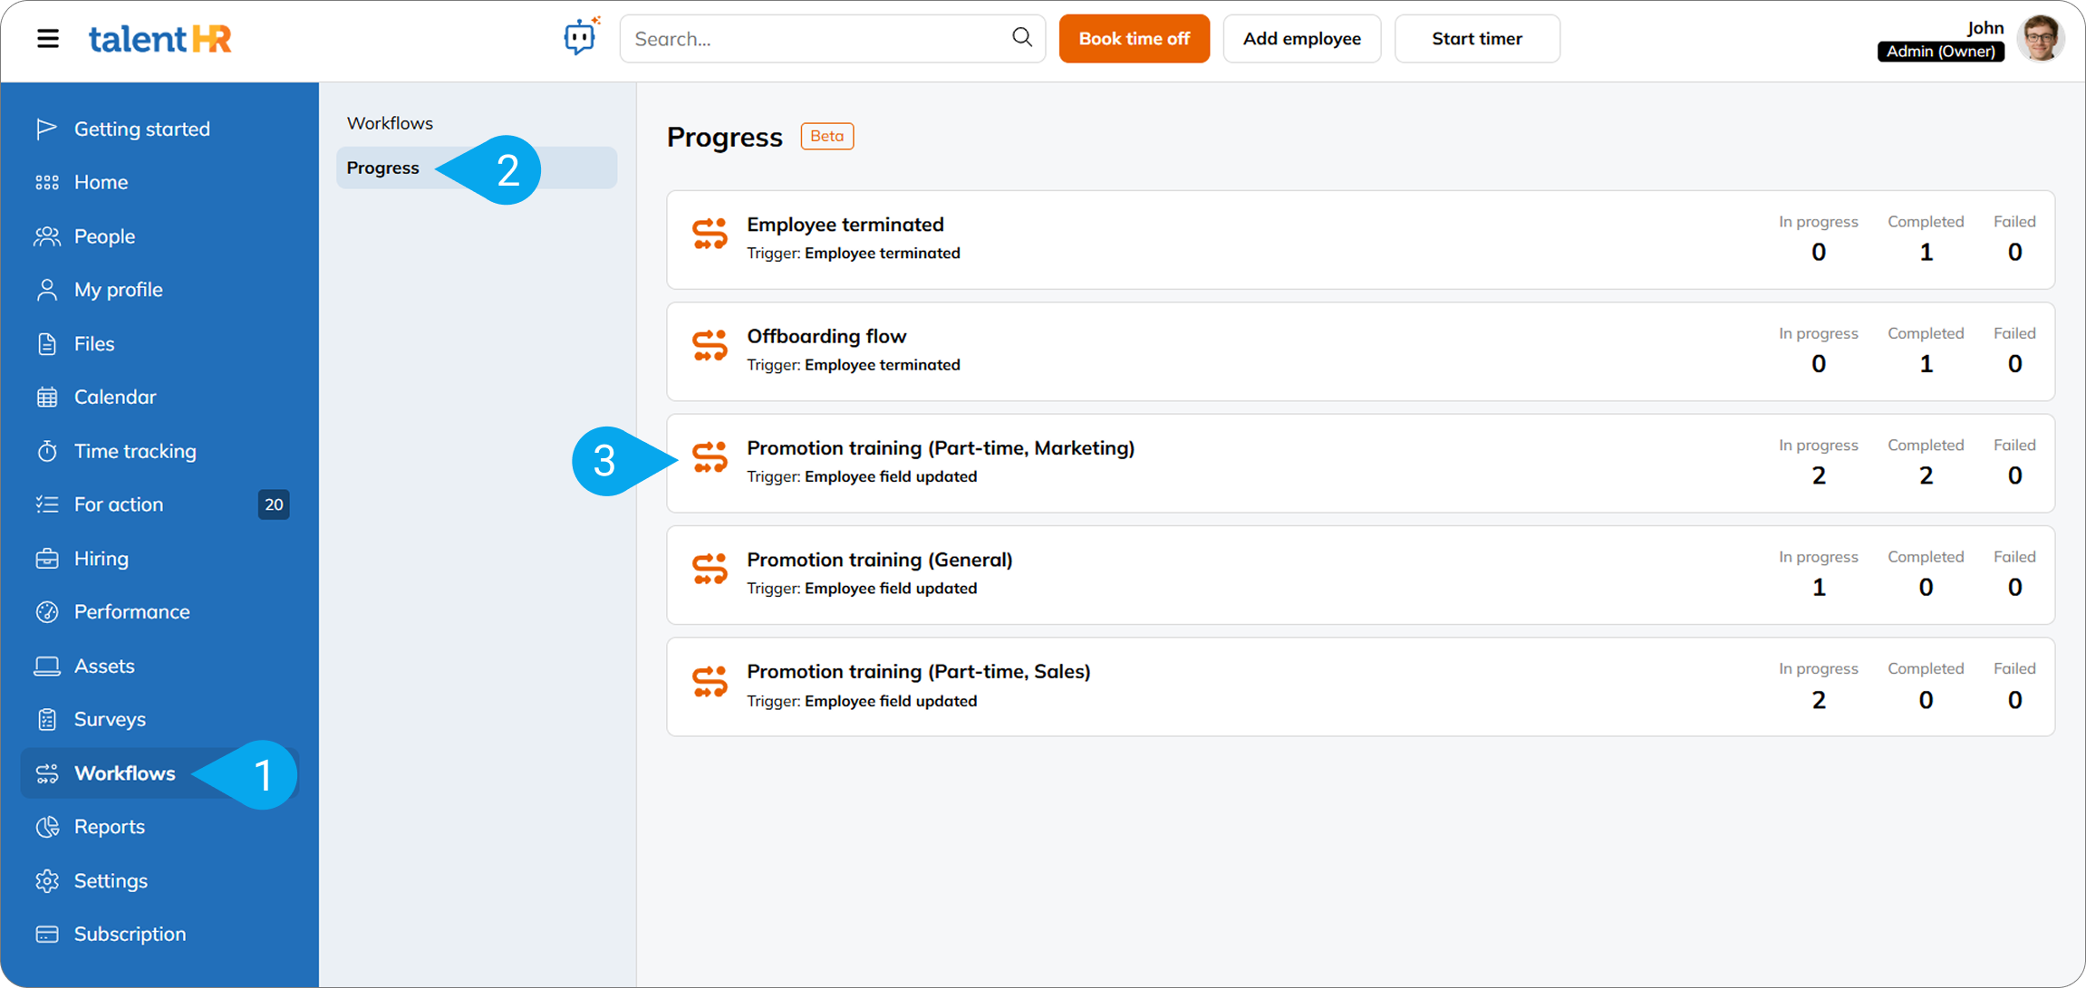Image resolution: width=2086 pixels, height=988 pixels.
Task: Click In progress count for Sales training
Action: pos(1818,700)
